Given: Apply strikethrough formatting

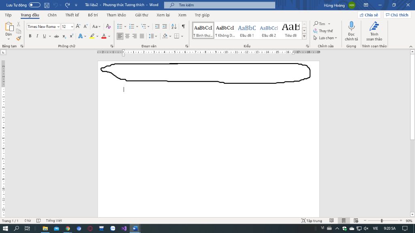Looking at the screenshot, I should [56, 36].
